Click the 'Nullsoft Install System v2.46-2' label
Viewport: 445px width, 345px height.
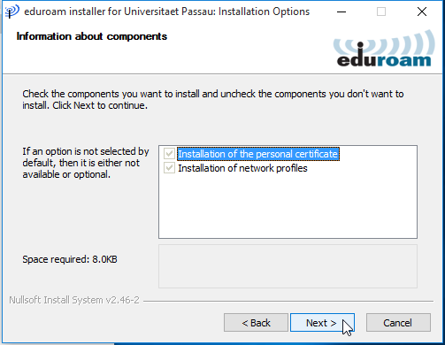[x=74, y=300]
